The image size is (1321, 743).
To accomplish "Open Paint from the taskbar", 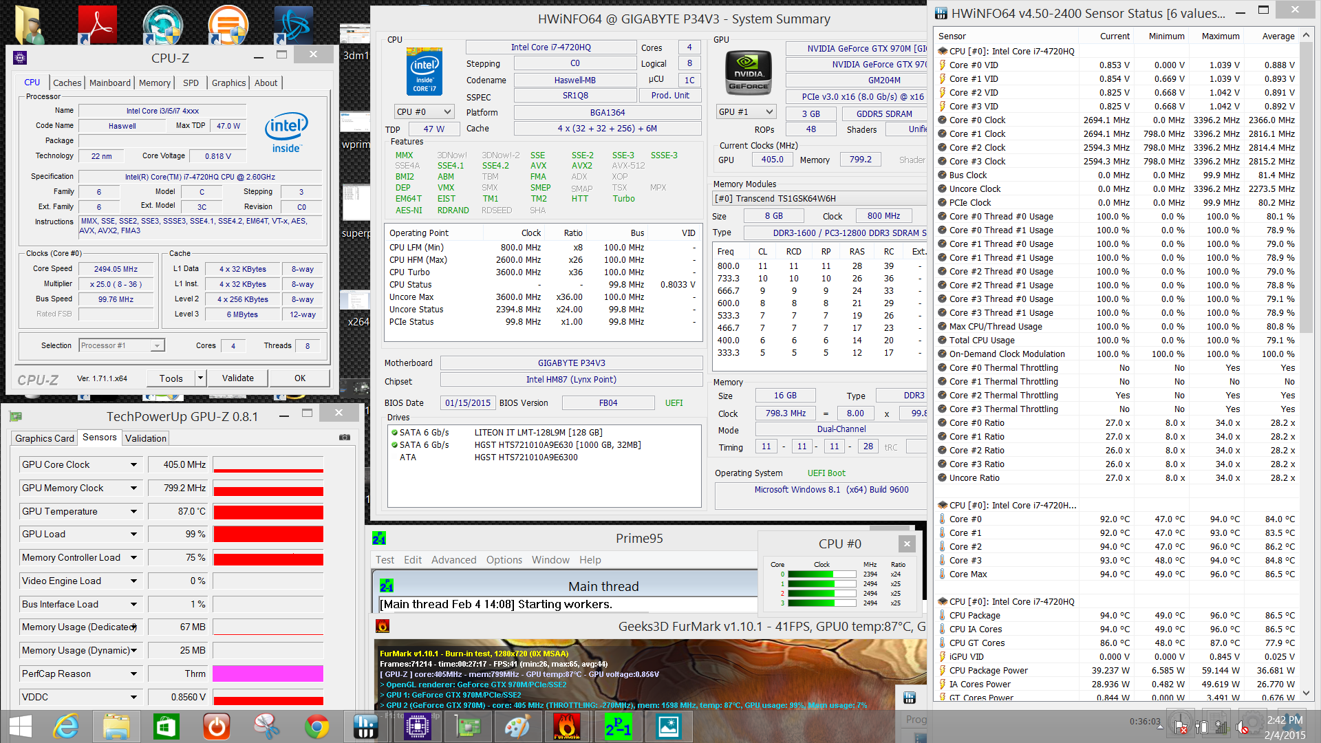I will (517, 726).
